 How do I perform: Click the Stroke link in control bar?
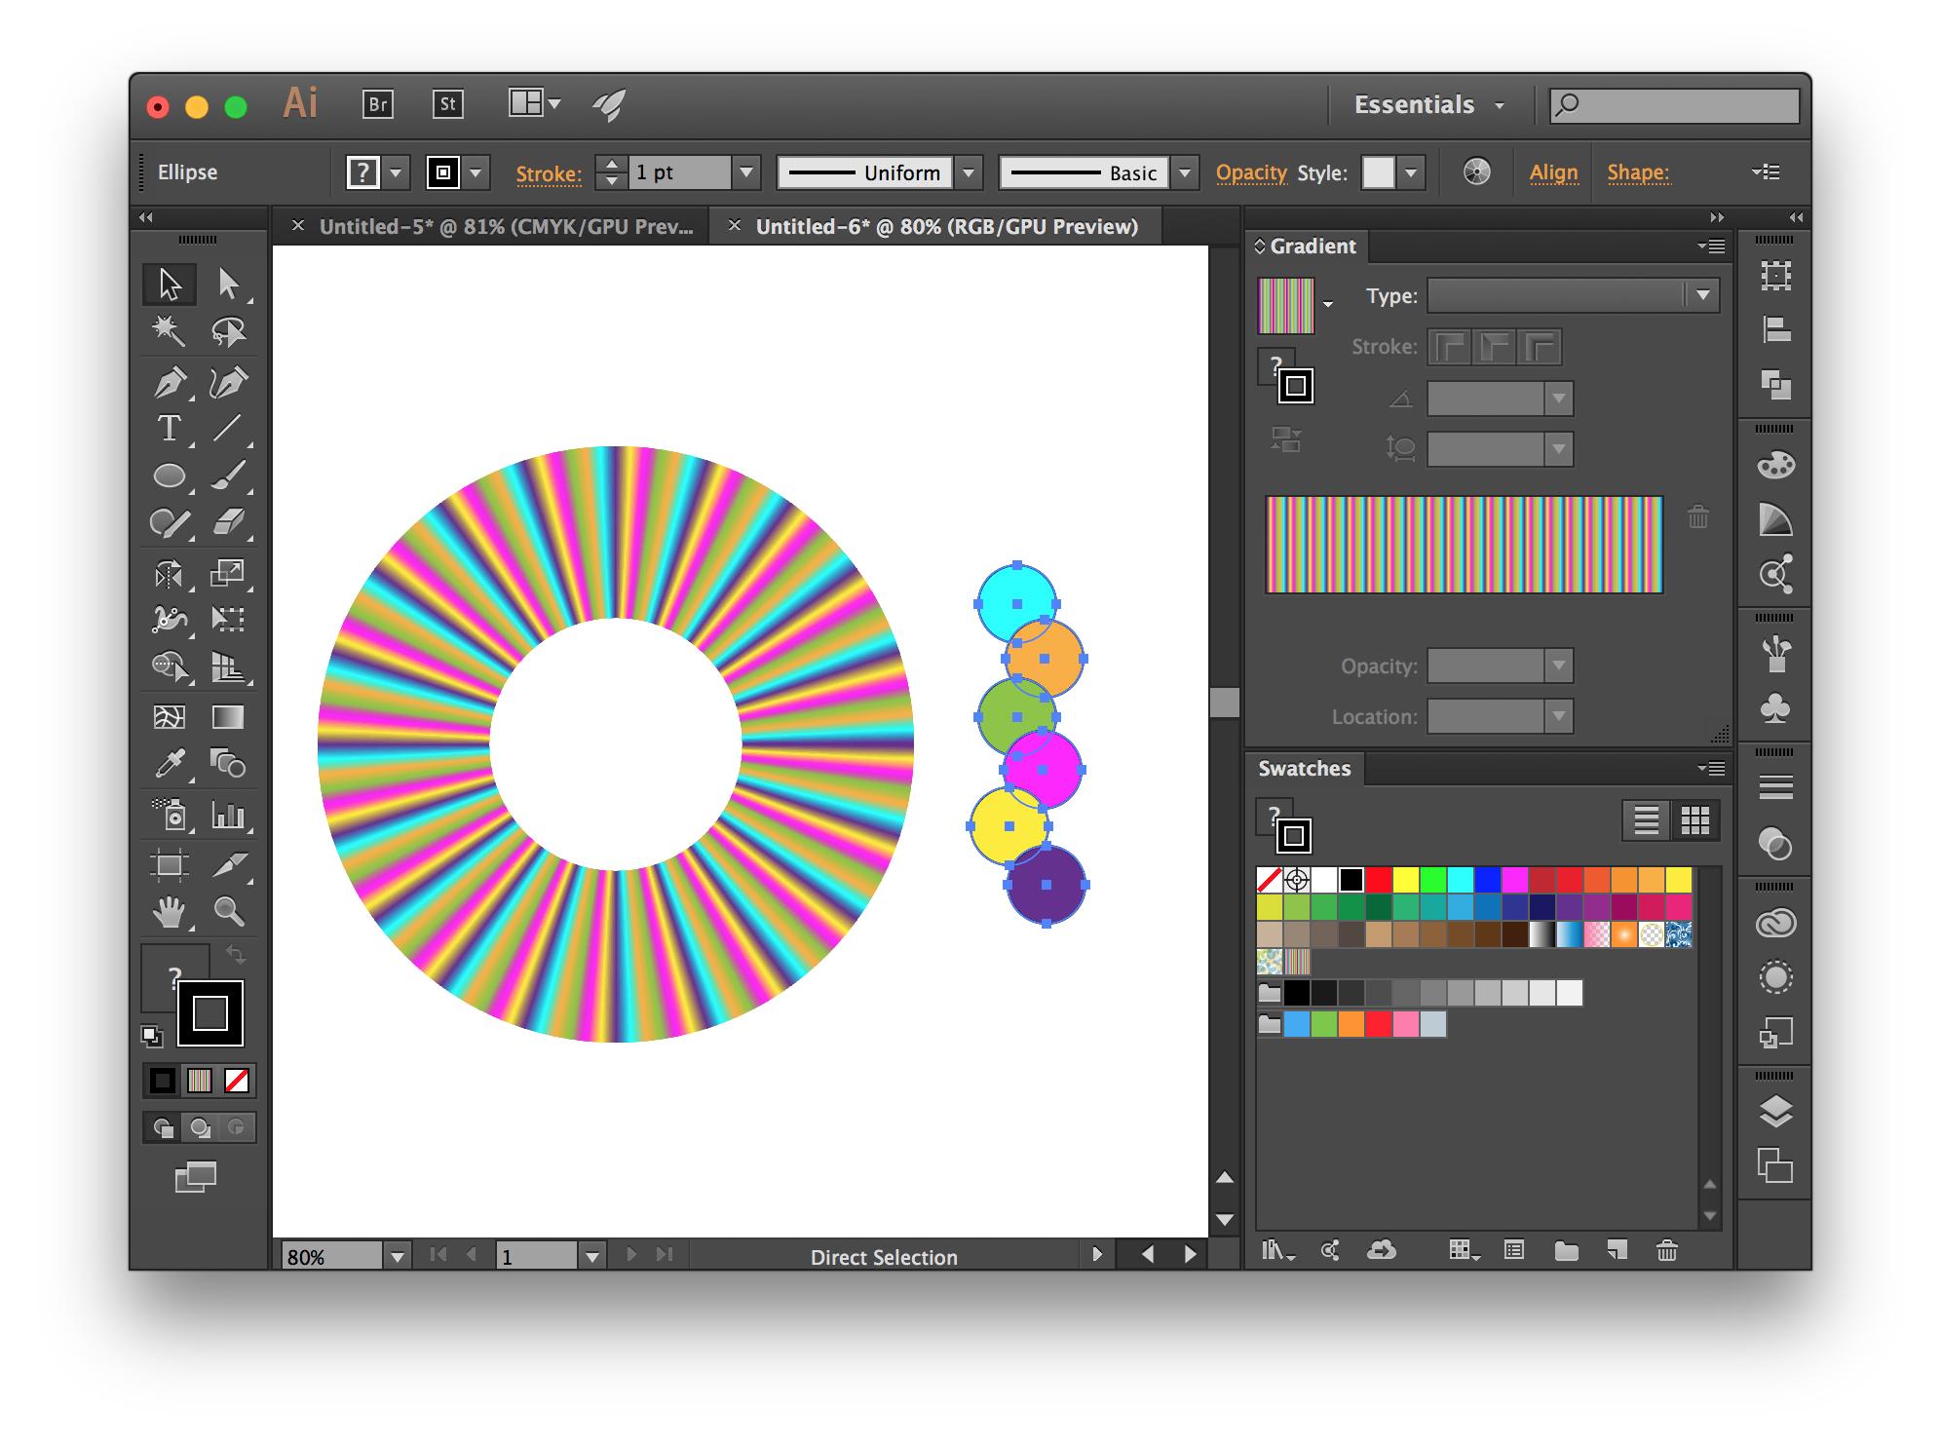pos(549,174)
